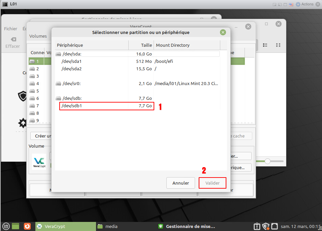Click the /dev/sr0 optical drive icon

click(x=58, y=84)
